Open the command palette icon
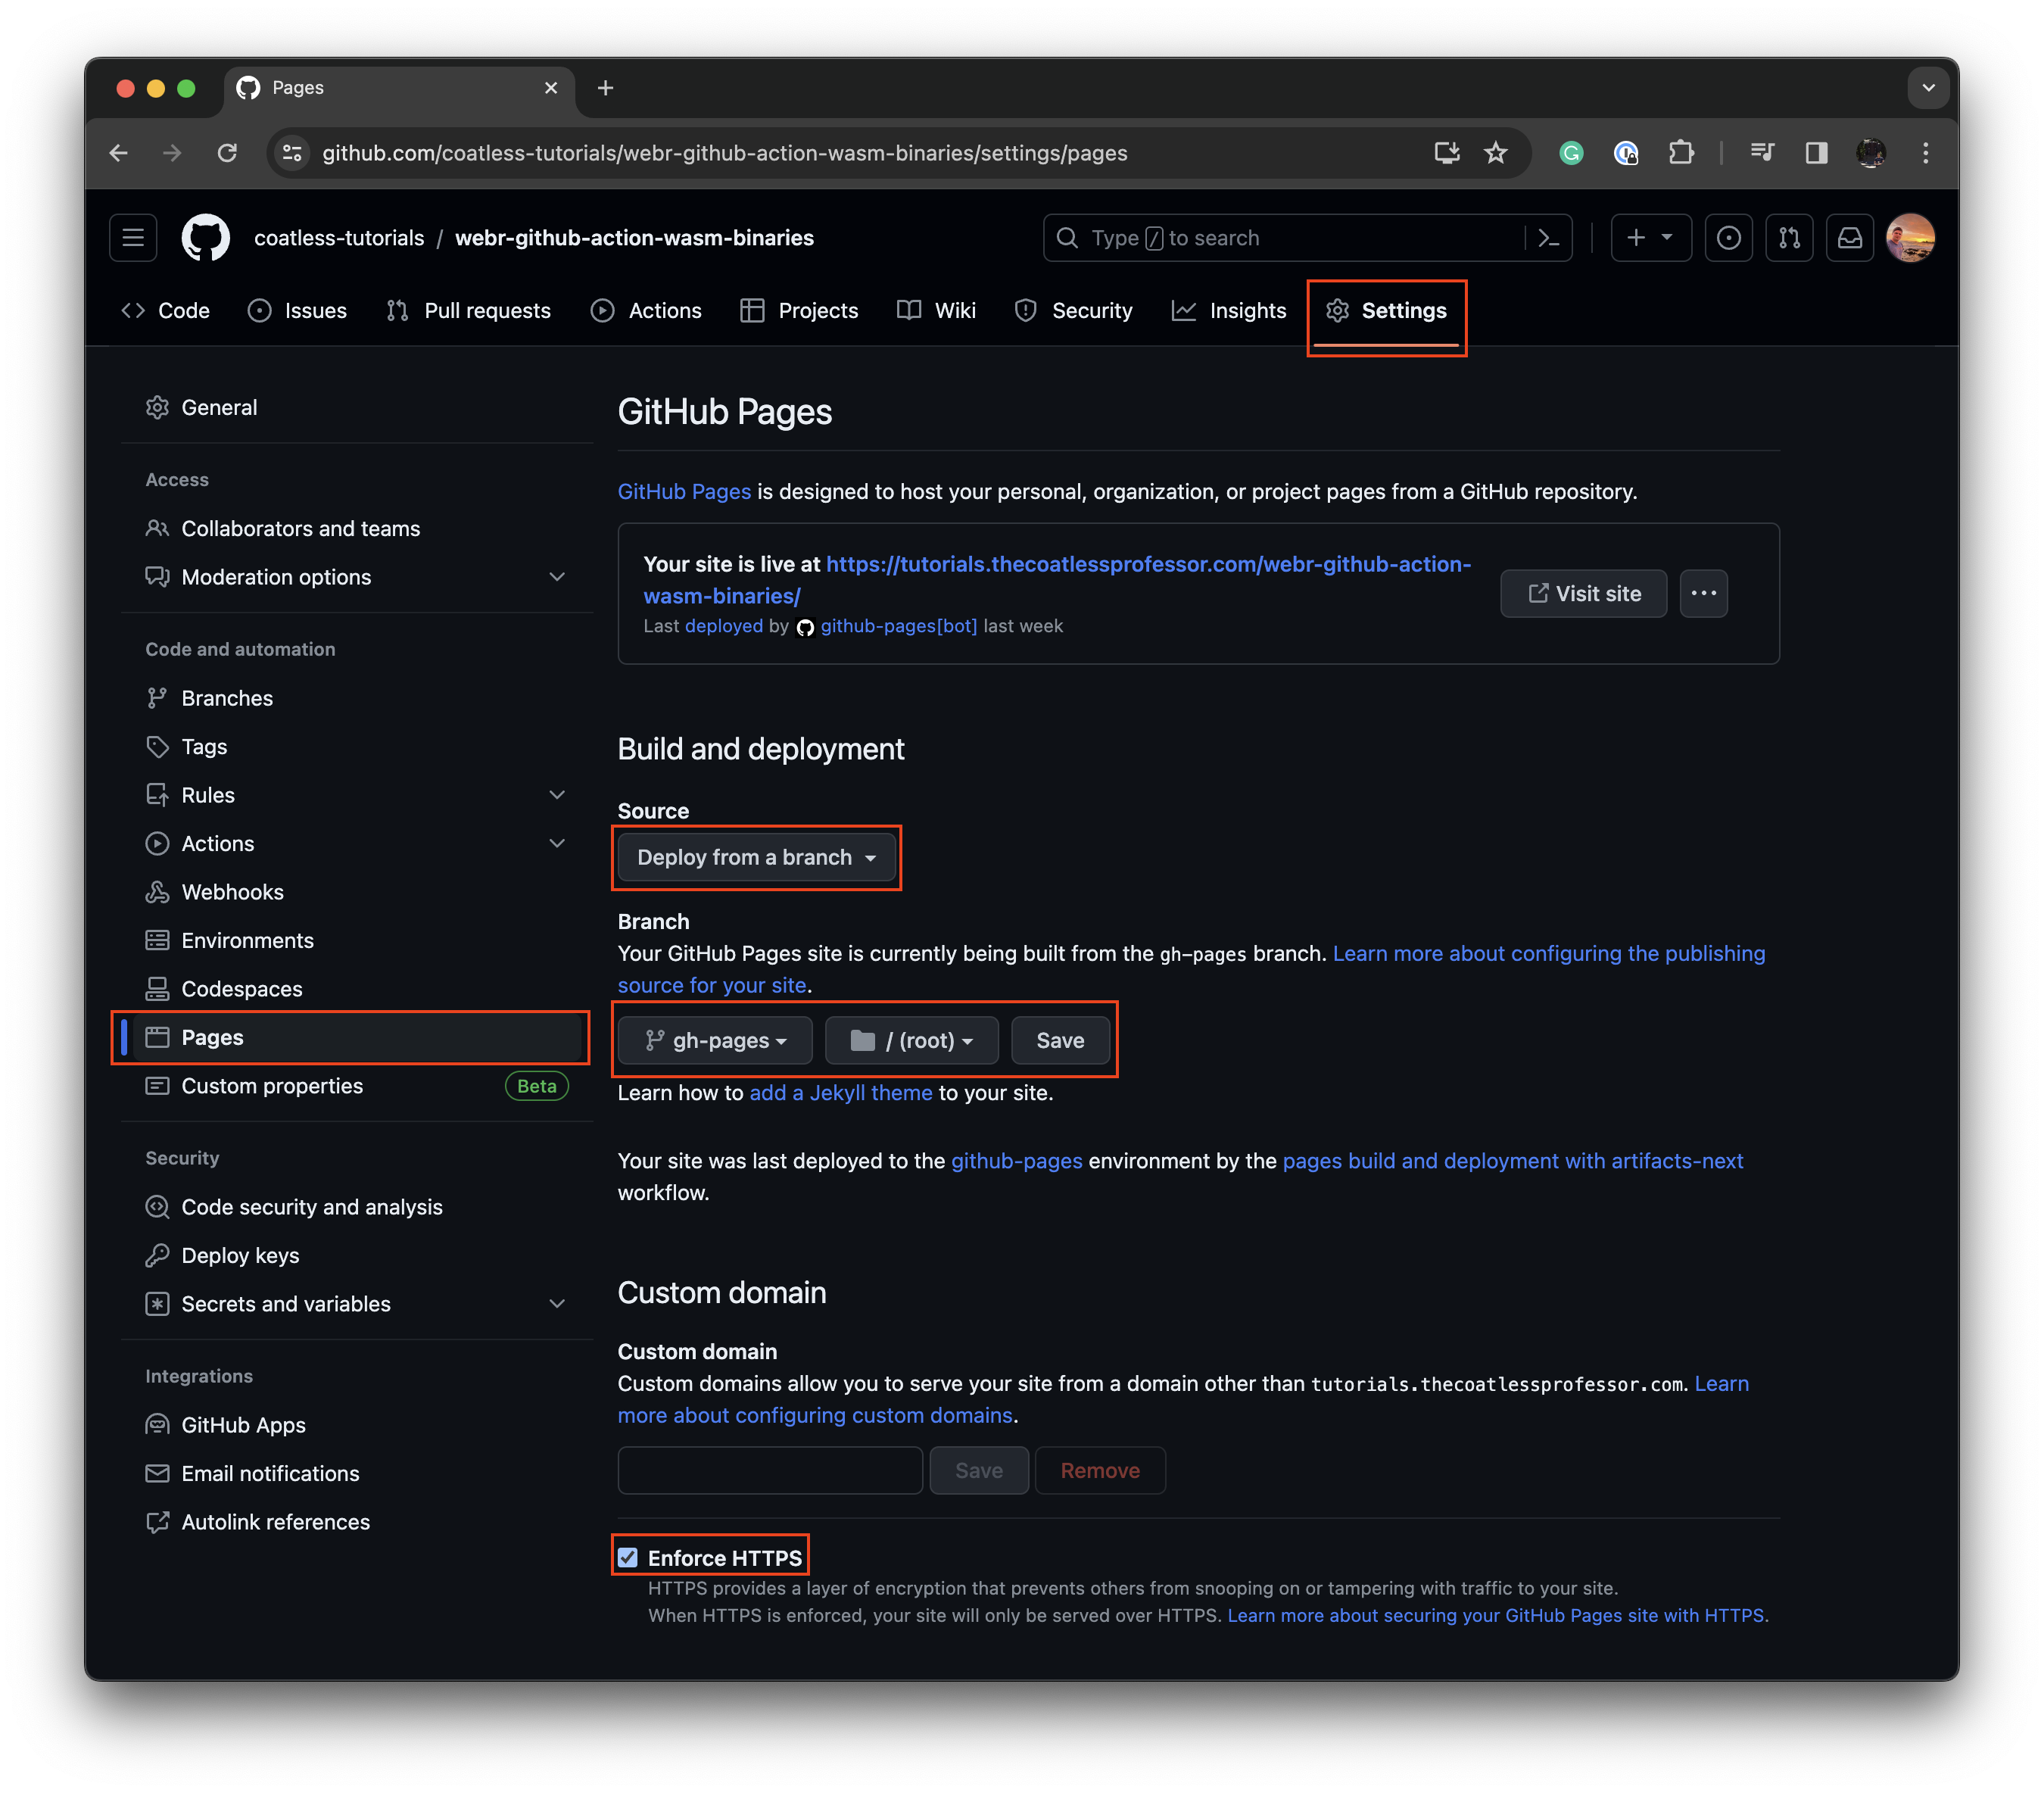This screenshot has width=2044, height=1793. 1548,238
